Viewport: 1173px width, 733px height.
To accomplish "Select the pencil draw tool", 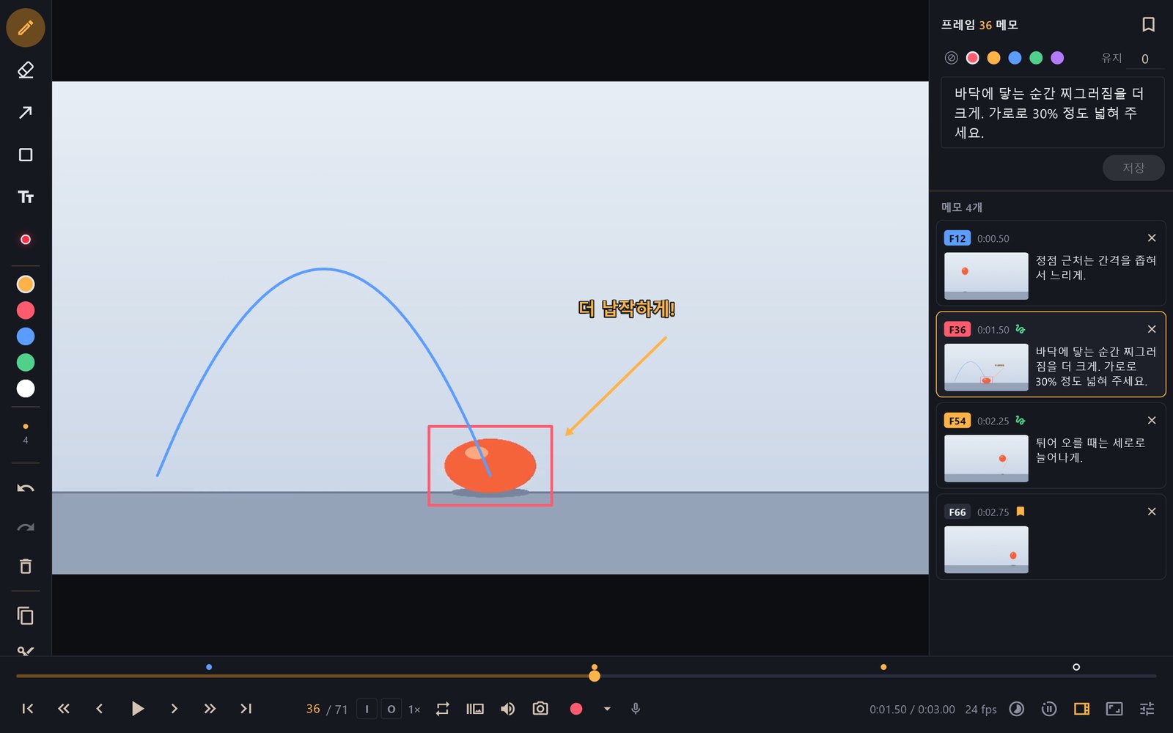I will tap(26, 28).
